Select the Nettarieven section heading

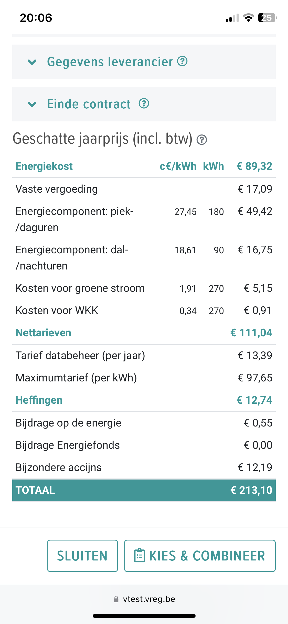pyautogui.click(x=43, y=333)
